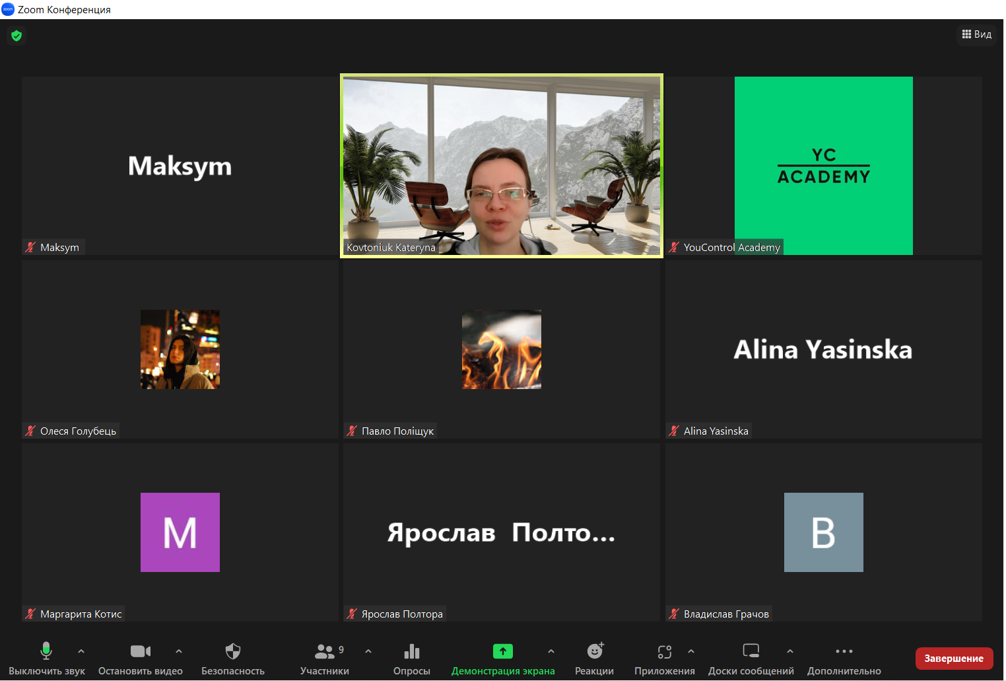Click the YC Academy green logo tile
The image size is (1006, 681).
823,165
